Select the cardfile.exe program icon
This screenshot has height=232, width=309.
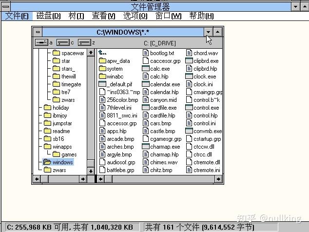[x=146, y=107]
